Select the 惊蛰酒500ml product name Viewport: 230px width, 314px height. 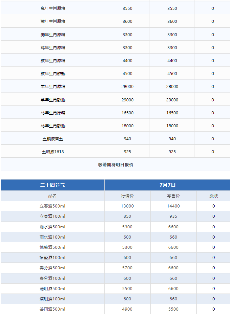(52, 247)
